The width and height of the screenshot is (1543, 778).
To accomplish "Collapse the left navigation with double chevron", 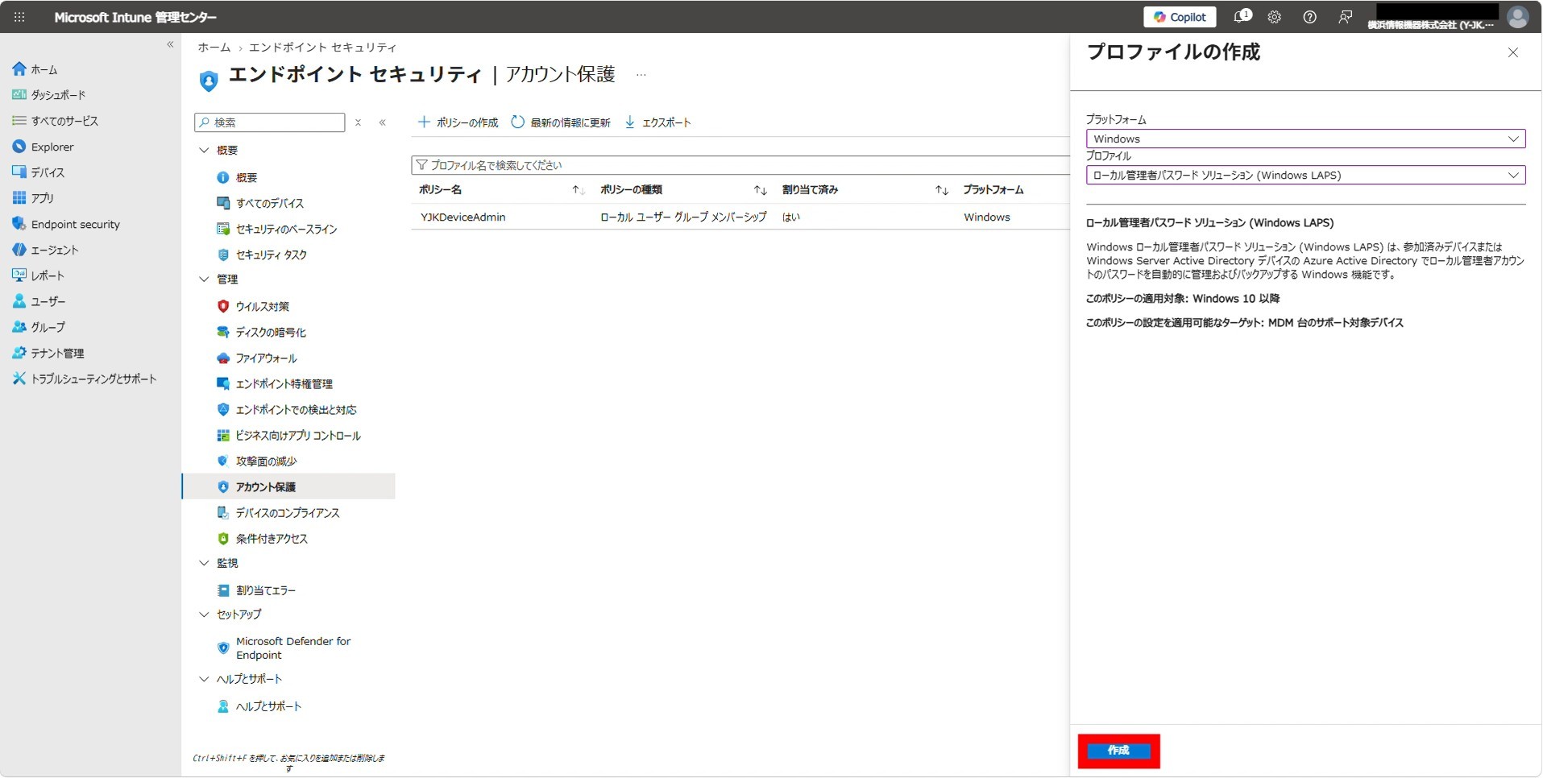I will pos(170,44).
